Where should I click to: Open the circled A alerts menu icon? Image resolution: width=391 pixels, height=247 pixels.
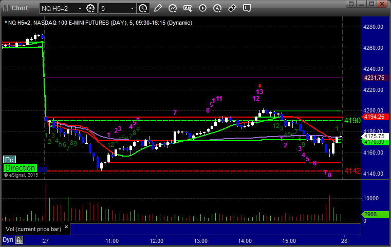217,8
